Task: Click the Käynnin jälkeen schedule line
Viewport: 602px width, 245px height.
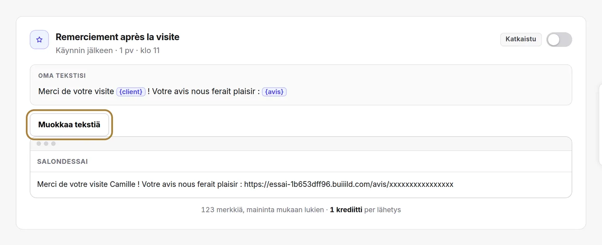Action: click(x=108, y=51)
